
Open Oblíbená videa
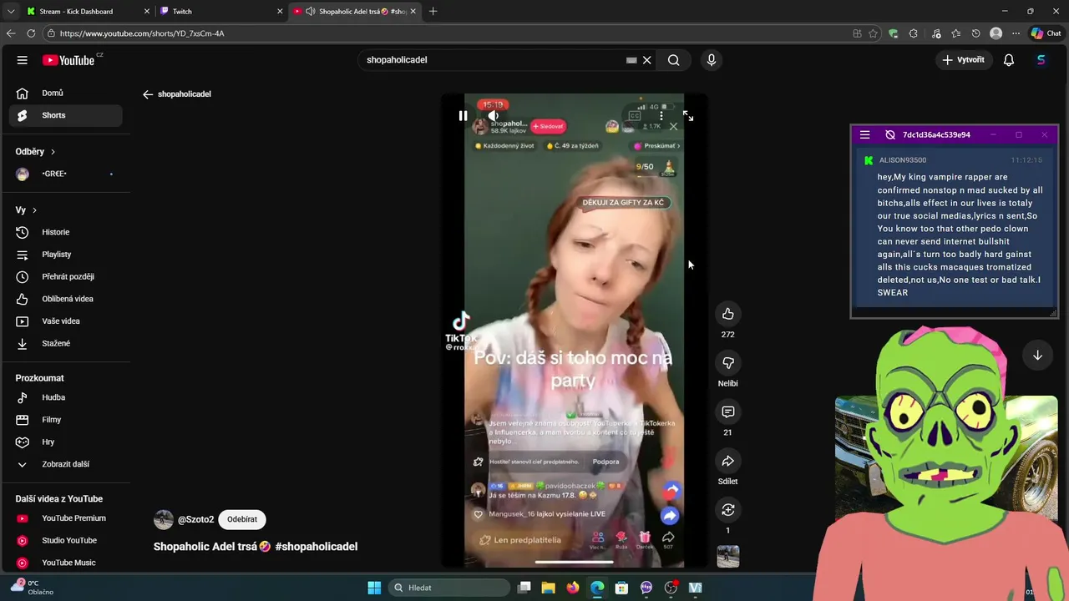65,299
